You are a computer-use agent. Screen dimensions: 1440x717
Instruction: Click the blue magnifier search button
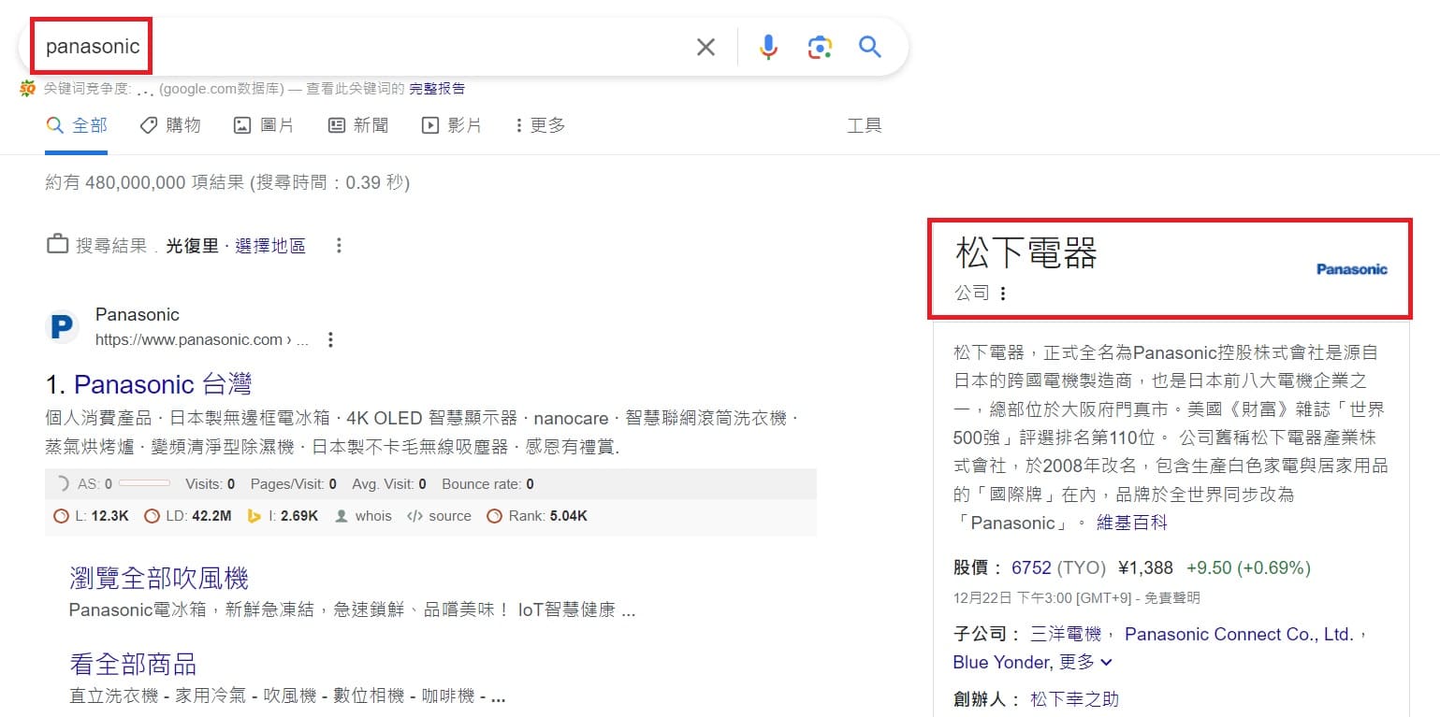click(x=870, y=47)
